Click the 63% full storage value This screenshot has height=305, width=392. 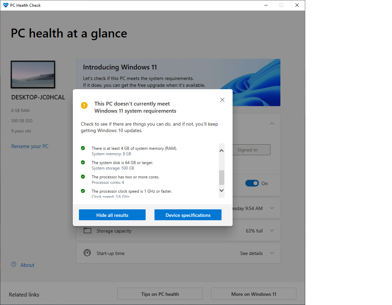click(254, 231)
